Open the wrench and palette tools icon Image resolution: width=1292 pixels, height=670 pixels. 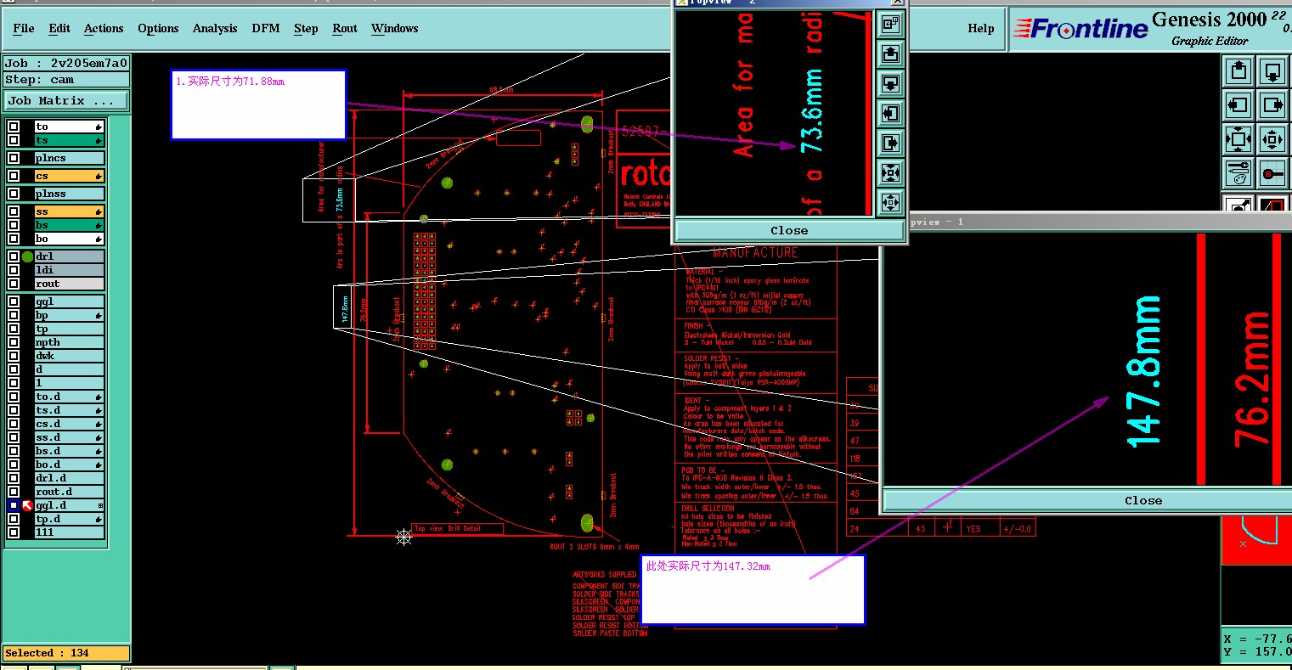click(x=1238, y=173)
